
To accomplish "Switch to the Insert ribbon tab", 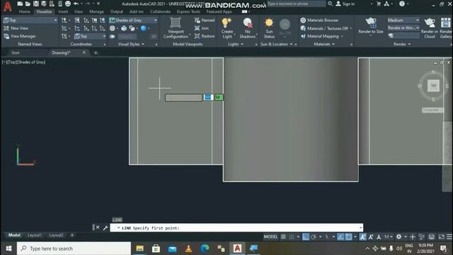I will click(x=63, y=12).
